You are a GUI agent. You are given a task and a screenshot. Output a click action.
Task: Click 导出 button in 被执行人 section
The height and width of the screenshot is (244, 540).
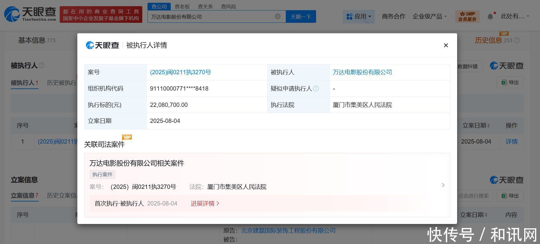[510, 82]
